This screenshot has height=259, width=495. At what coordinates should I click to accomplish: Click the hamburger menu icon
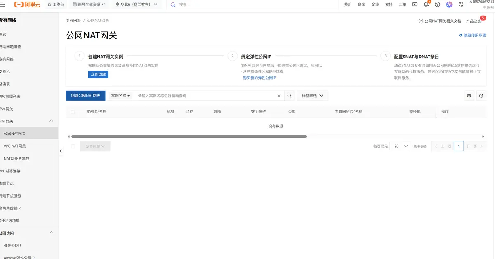point(3,5)
